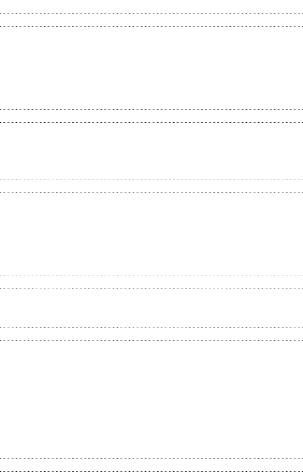Click lower dotted line of the third band
The image size is (303, 472).
point(151,193)
